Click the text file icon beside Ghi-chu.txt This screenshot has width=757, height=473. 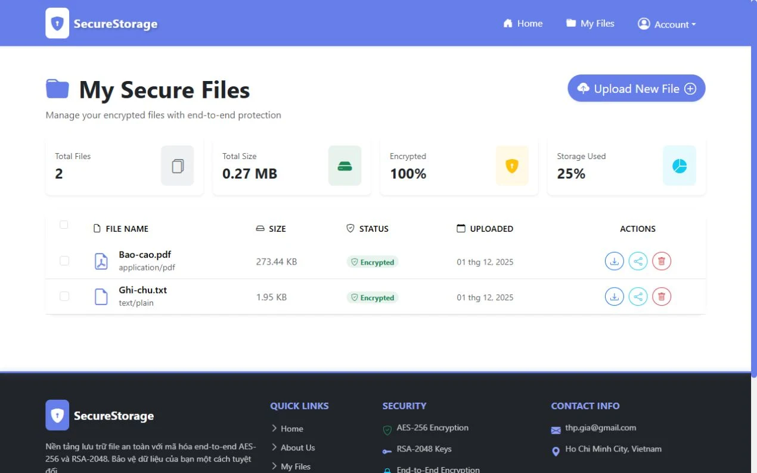click(x=101, y=296)
